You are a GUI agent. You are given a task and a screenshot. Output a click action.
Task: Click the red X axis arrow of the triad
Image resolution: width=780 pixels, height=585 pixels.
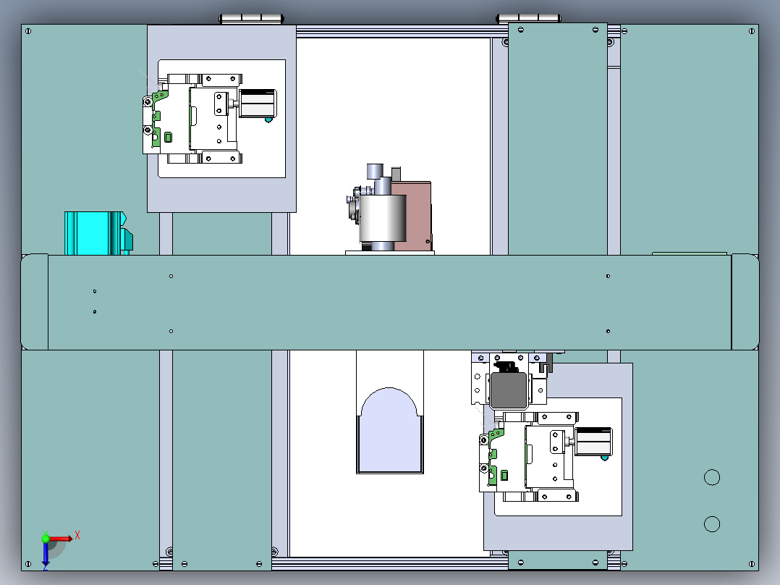click(x=61, y=539)
